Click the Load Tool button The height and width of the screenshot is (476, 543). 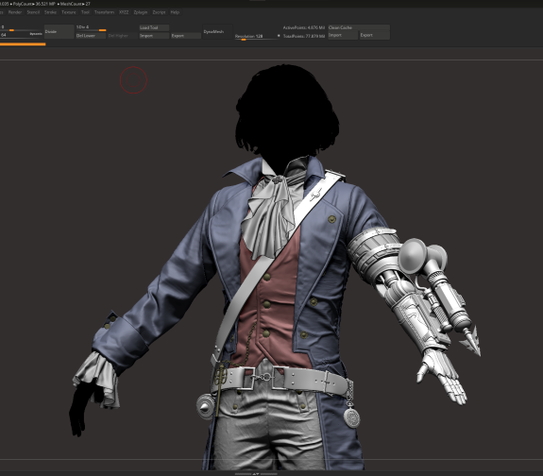coord(154,27)
